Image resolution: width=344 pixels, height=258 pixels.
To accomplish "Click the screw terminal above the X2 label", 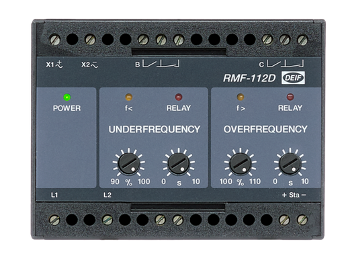I will point(90,40).
